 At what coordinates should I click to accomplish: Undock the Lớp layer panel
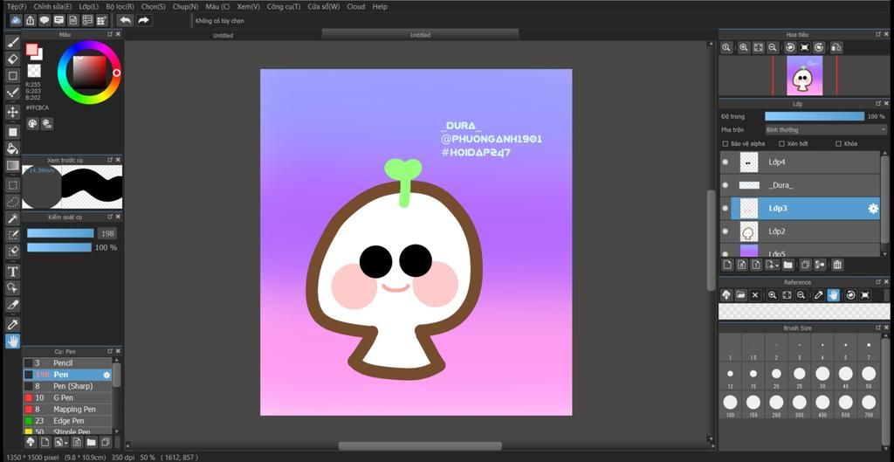pyautogui.click(x=877, y=104)
